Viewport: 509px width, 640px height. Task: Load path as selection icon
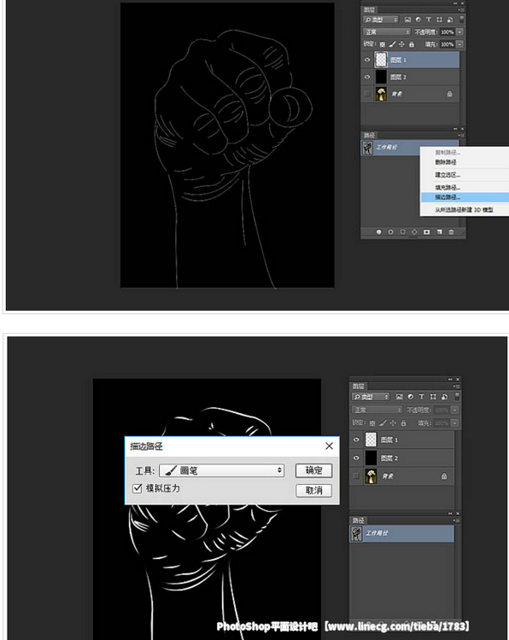[402, 232]
